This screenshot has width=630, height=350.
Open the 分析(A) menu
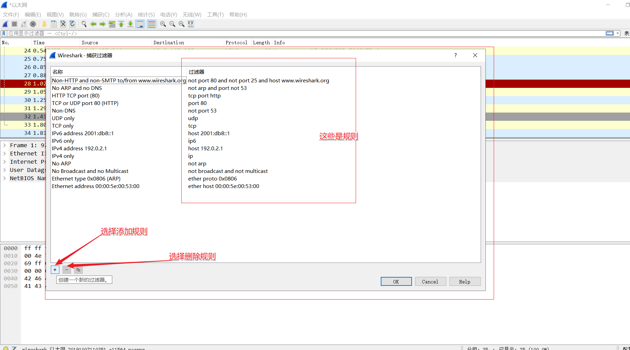click(124, 14)
